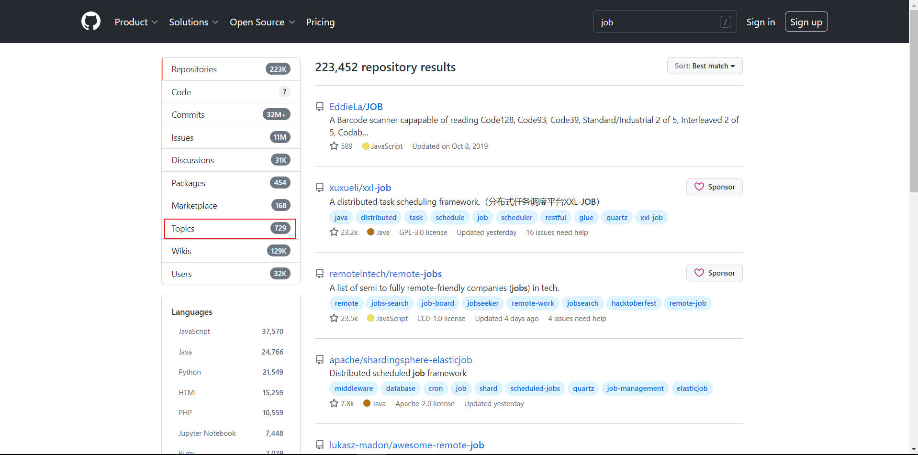The height and width of the screenshot is (455, 918).
Task: Click repository icon next to EddieLa/JOB
Action: tap(320, 107)
